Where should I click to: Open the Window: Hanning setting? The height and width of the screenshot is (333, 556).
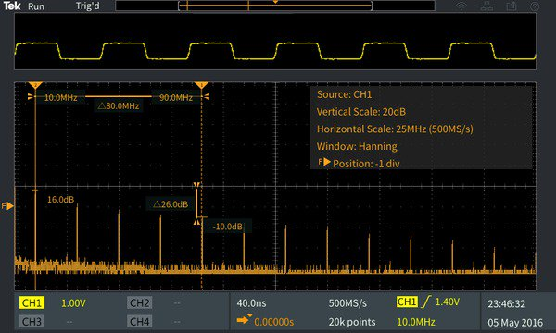click(357, 146)
